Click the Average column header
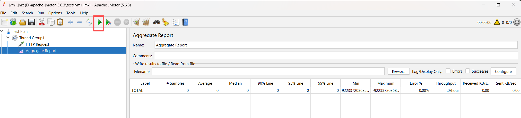 click(205, 83)
